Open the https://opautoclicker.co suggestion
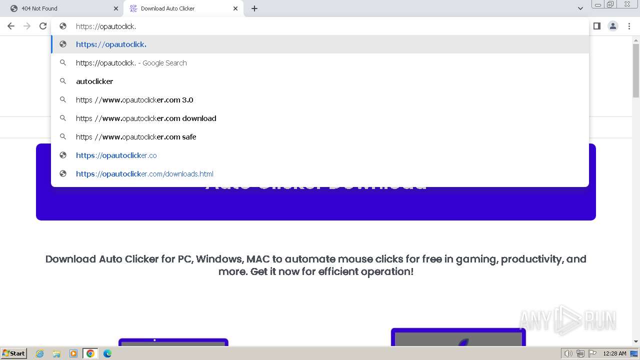Viewport: 640px width, 360px height. tap(320, 155)
